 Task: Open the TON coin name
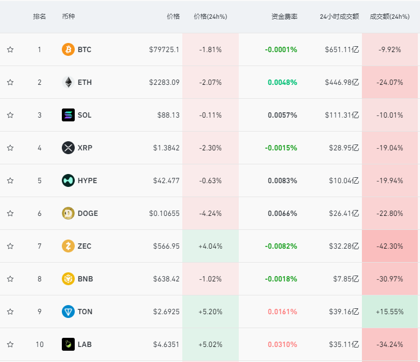[85, 312]
